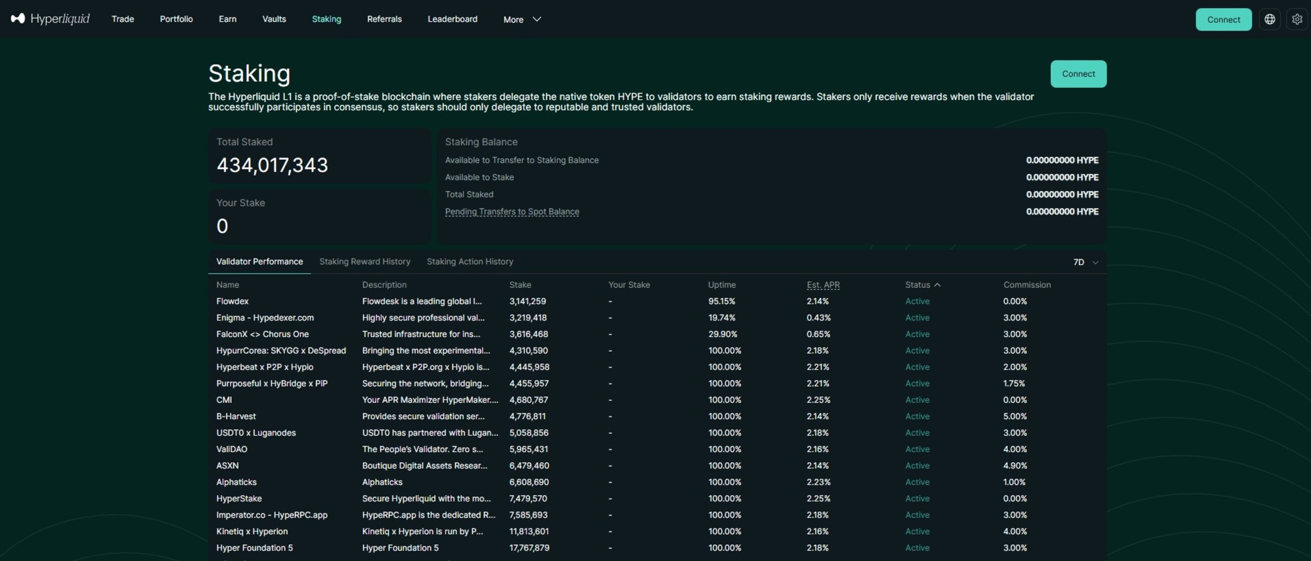Open the Leaderboard page
Screen dimensions: 1311x561
(452, 19)
